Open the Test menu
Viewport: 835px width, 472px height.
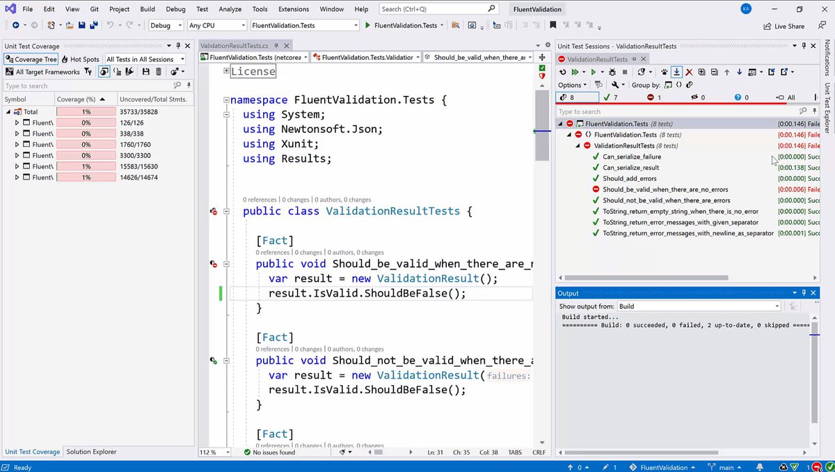click(x=202, y=9)
